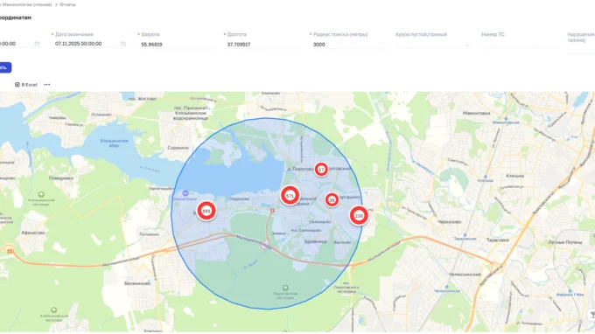
Task: Click the Тарасовская railway station marker
Action: pos(465,235)
